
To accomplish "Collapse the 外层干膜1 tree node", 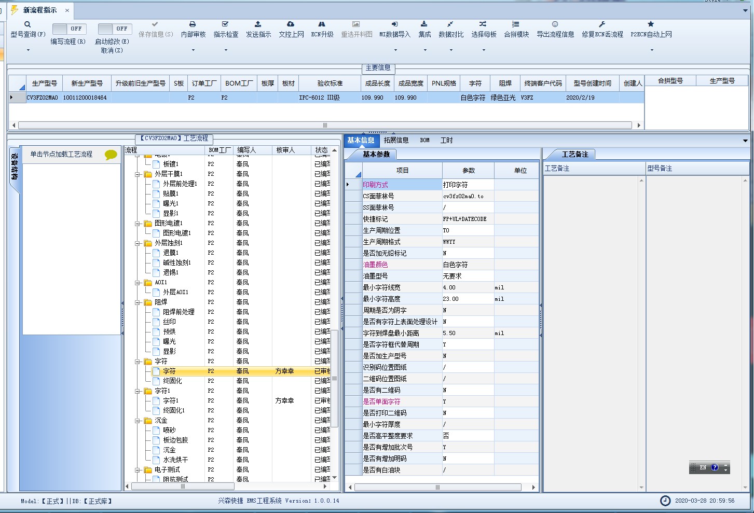I will [x=138, y=174].
